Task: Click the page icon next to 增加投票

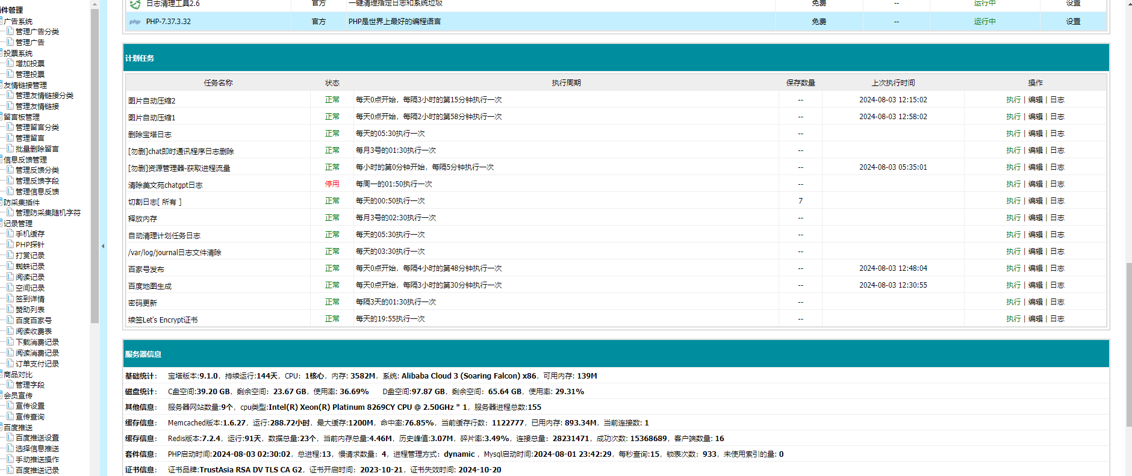Action: pyautogui.click(x=10, y=63)
